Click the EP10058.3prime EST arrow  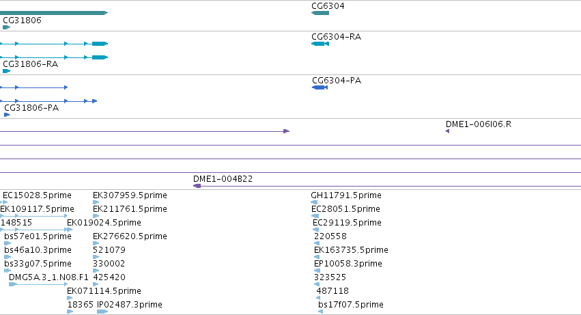[x=317, y=271]
